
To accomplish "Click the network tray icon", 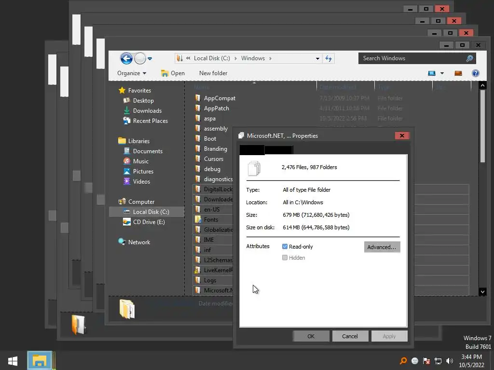I will 438,361.
